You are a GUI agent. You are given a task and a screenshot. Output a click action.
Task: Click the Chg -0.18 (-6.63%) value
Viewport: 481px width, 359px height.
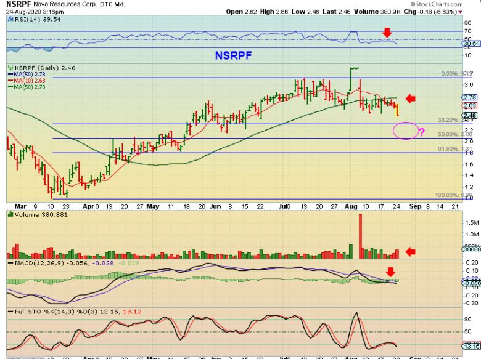(x=430, y=12)
